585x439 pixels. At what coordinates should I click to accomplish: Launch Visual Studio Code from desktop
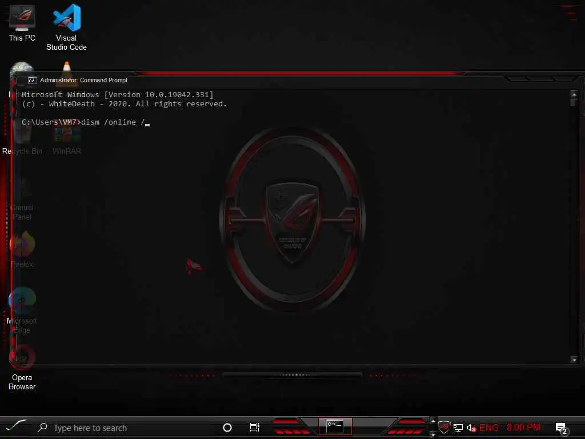tap(66, 27)
